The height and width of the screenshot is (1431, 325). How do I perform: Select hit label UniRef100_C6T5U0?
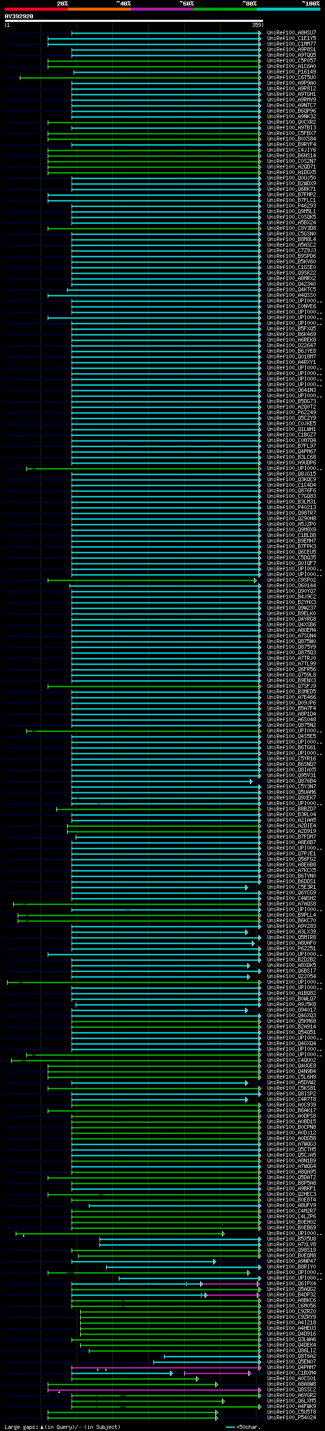[291, 77]
